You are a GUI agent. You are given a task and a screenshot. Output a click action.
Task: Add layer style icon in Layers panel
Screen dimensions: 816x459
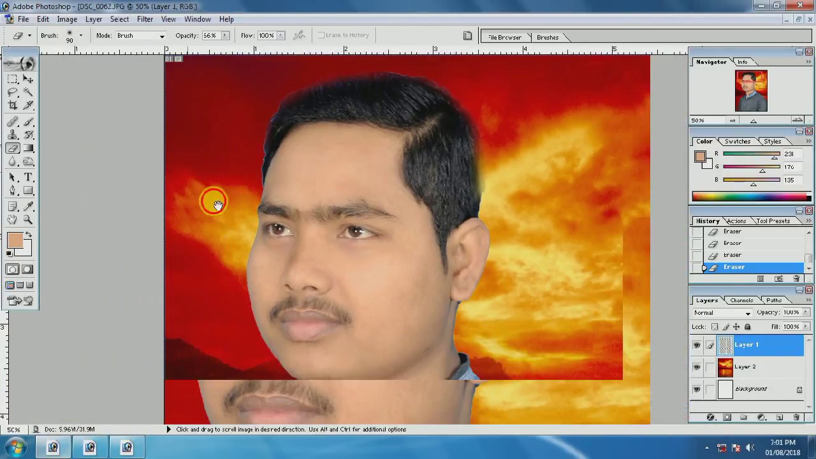point(710,418)
